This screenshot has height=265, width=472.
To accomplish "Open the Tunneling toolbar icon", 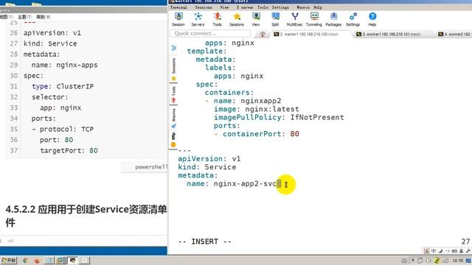I will pyautogui.click(x=314, y=19).
